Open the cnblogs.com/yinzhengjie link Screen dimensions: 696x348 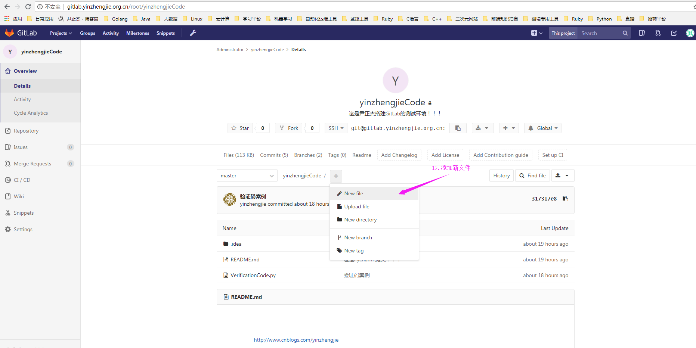(296, 340)
